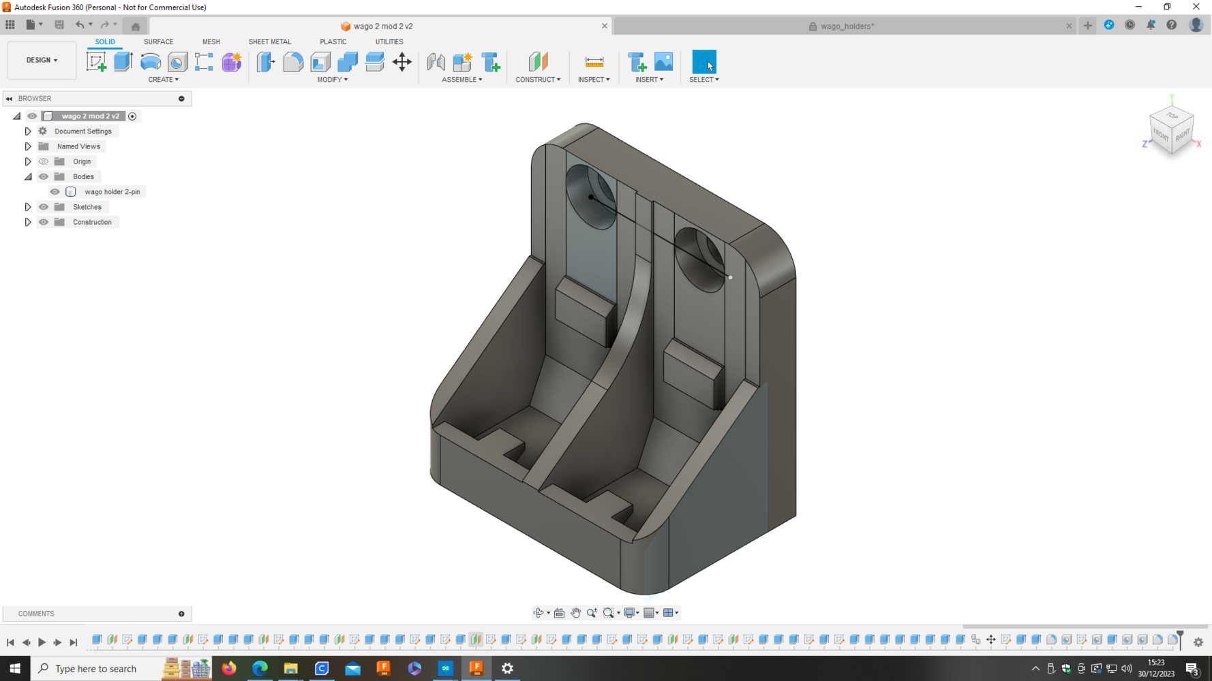
Task: Click the Look At icon
Action: click(560, 613)
